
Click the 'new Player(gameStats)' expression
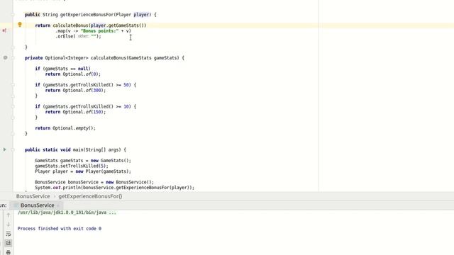click(102, 171)
